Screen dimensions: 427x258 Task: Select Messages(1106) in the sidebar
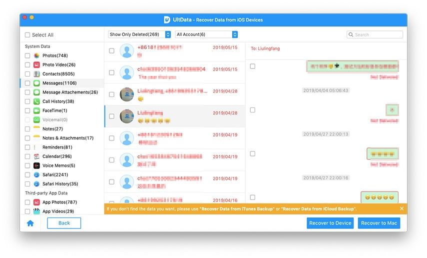(x=62, y=83)
